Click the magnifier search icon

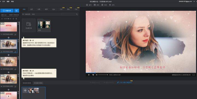77,14
